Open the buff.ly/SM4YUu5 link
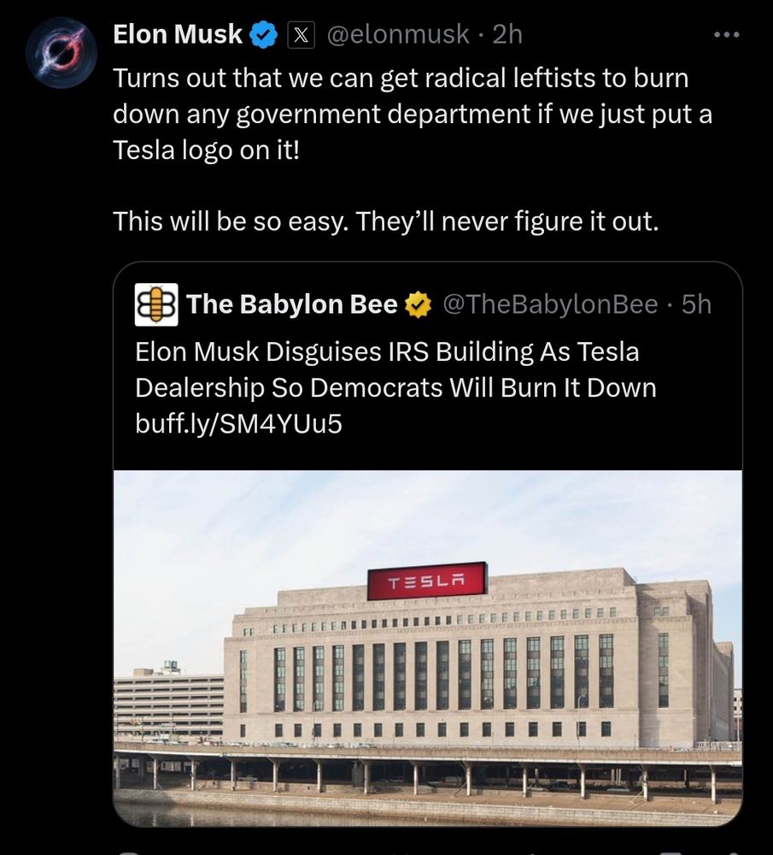The image size is (773, 855). click(238, 423)
